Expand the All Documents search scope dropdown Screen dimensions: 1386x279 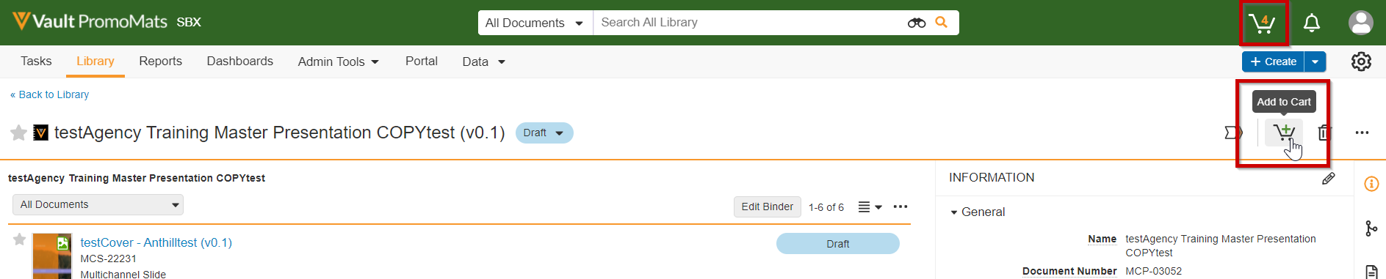tap(535, 23)
